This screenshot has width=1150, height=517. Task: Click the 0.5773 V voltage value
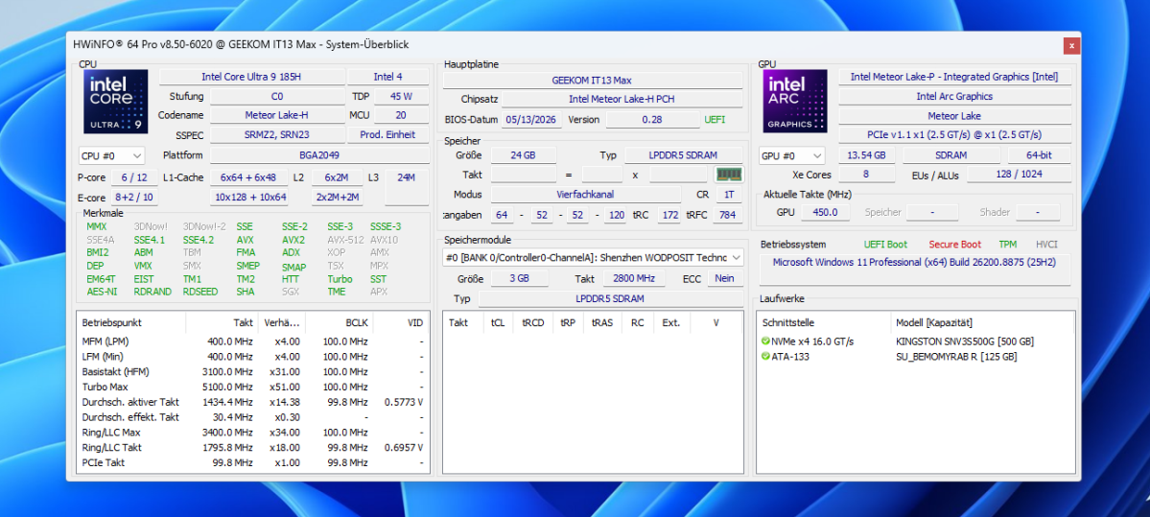404,402
